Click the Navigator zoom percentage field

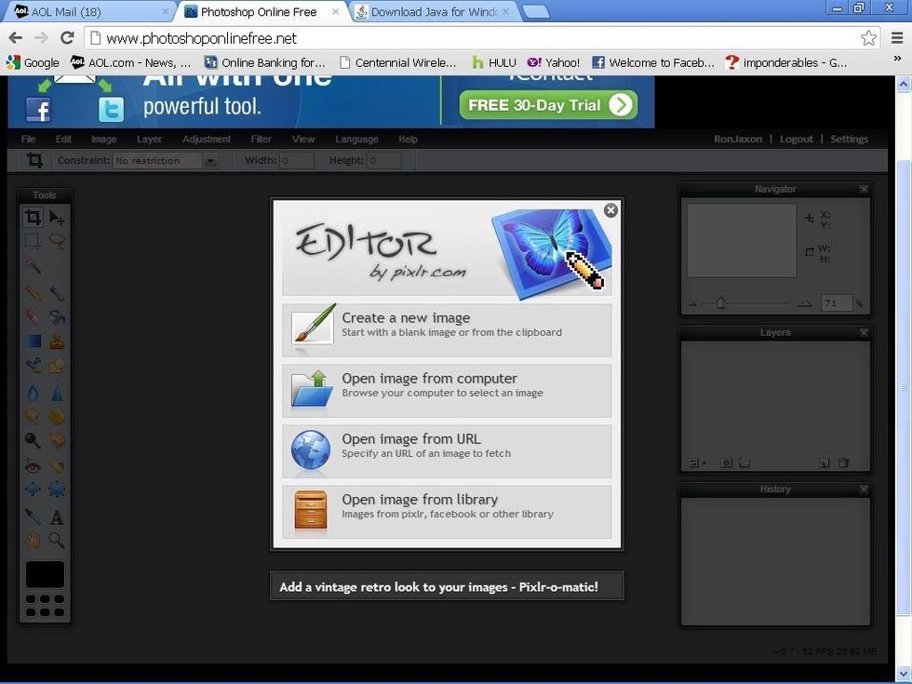click(837, 303)
